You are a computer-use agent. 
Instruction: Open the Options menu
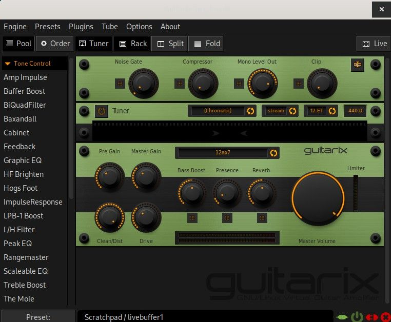(139, 27)
